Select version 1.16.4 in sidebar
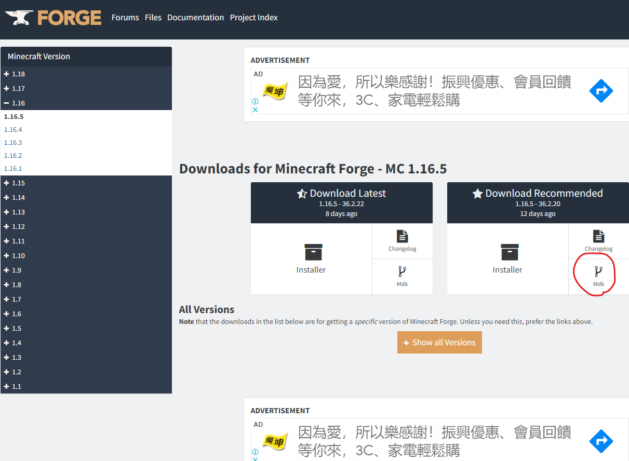This screenshot has width=629, height=461. click(x=13, y=130)
